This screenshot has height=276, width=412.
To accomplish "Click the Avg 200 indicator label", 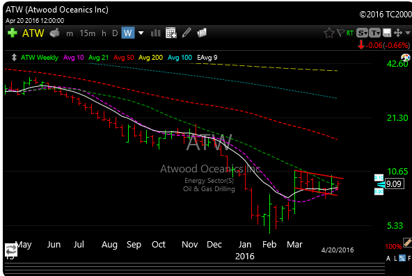I will tap(150, 58).
